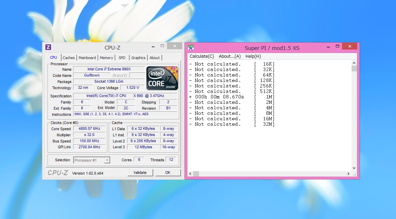Click the 32M Not calculated line
Viewport: 396px width, 219px height.
[x=232, y=124]
